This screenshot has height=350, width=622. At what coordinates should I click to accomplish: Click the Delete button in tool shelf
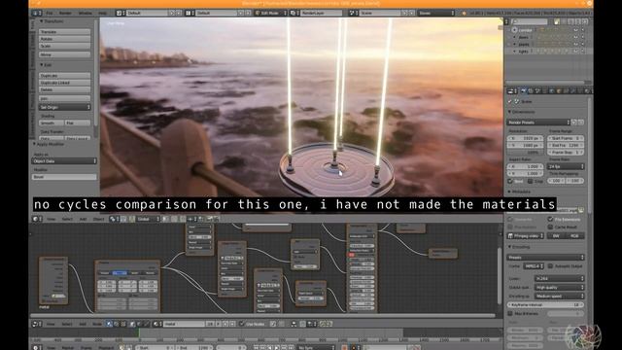(x=65, y=89)
